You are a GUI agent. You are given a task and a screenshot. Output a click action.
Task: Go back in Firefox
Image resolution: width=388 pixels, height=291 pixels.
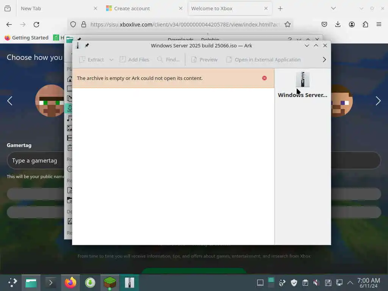coord(9,25)
